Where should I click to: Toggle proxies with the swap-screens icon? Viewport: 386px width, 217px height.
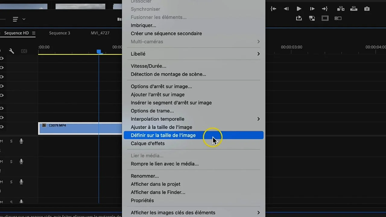(312, 18)
